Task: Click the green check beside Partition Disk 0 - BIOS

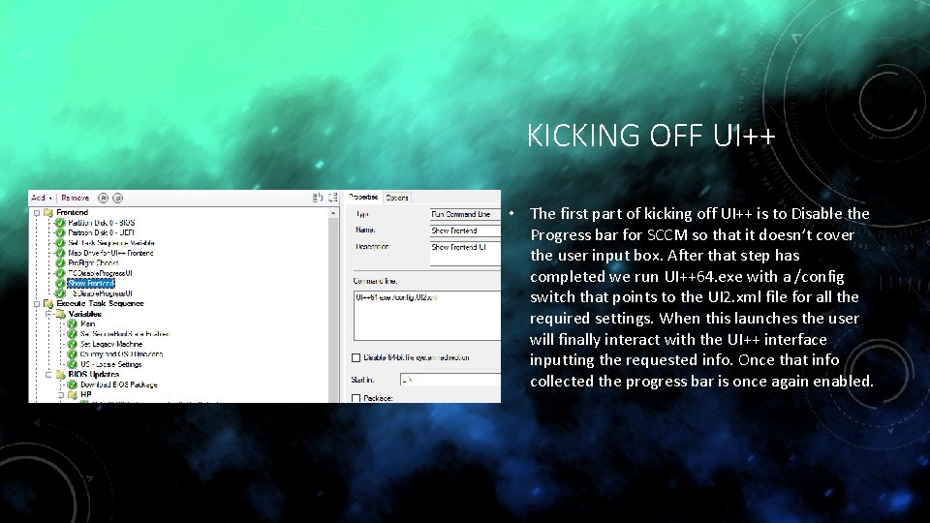Action: pos(60,223)
